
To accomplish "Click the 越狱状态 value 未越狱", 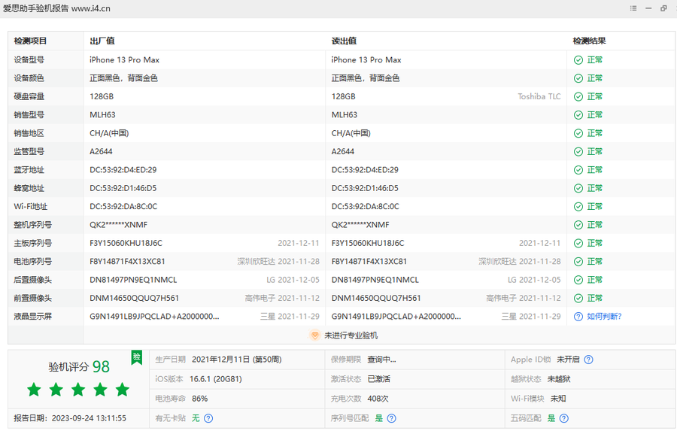I will (x=559, y=379).
